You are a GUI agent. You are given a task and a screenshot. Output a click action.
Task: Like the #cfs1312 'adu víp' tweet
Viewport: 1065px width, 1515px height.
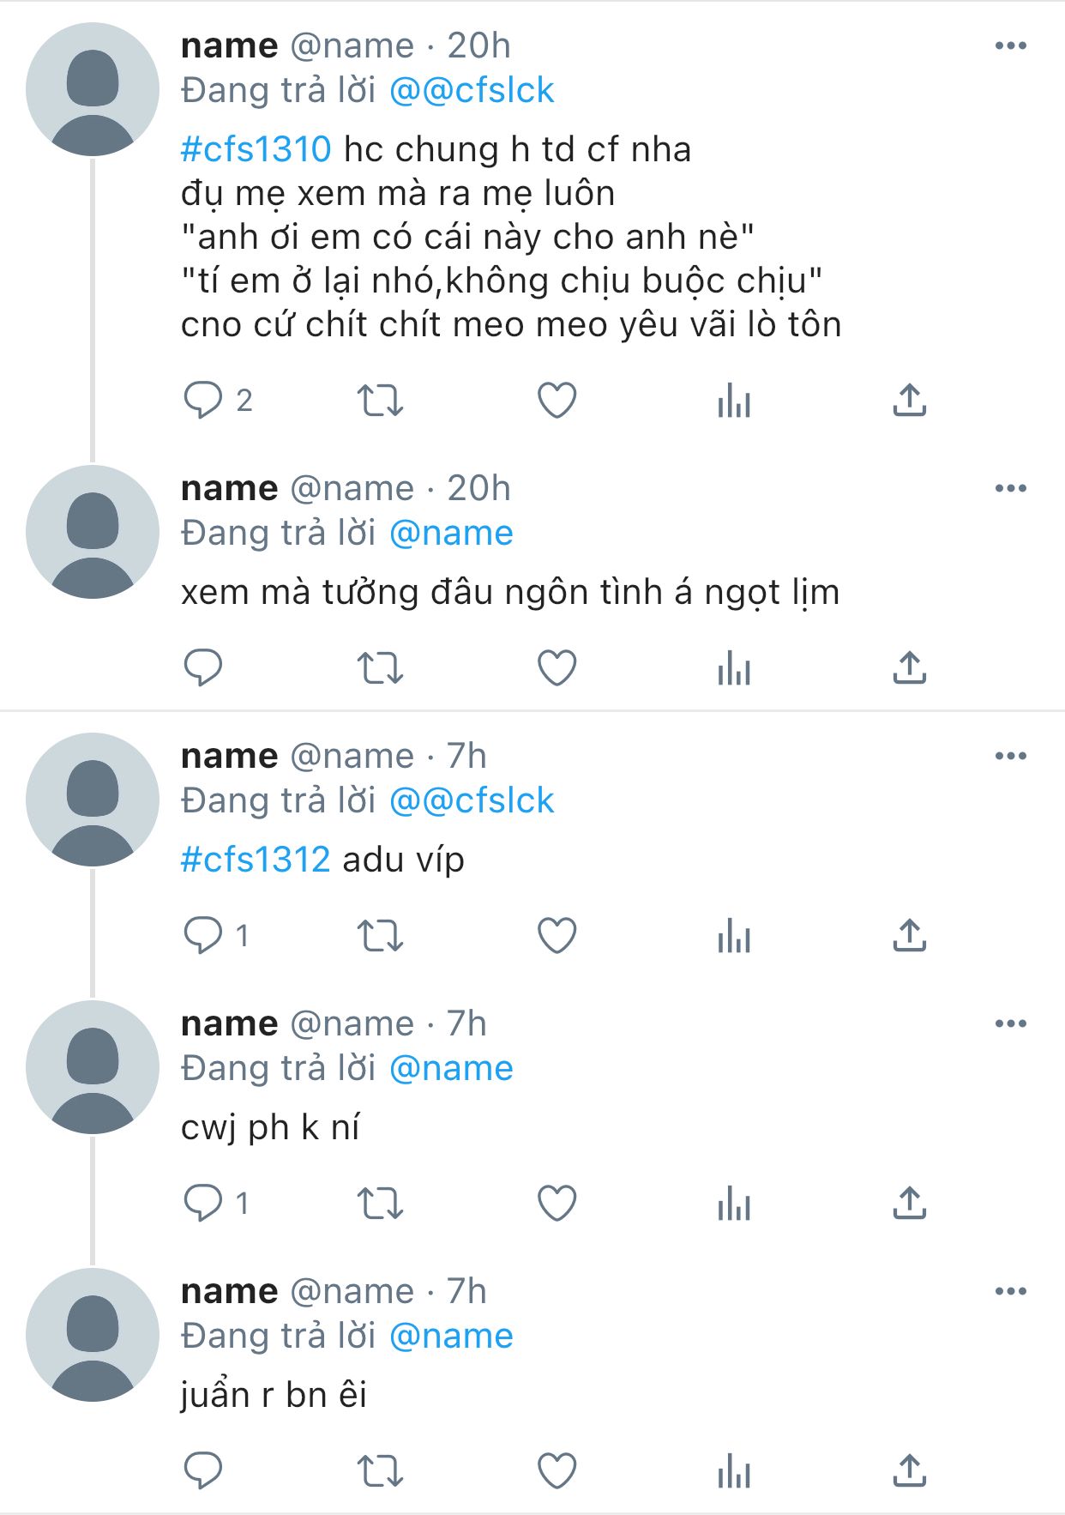point(557,936)
